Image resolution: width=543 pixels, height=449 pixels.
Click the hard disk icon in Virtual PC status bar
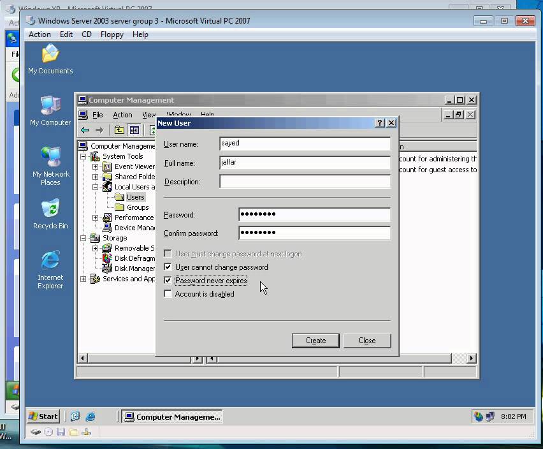click(x=35, y=432)
